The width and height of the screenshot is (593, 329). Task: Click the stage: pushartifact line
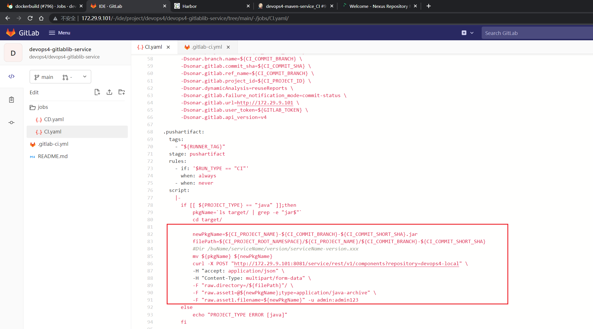pyautogui.click(x=197, y=154)
